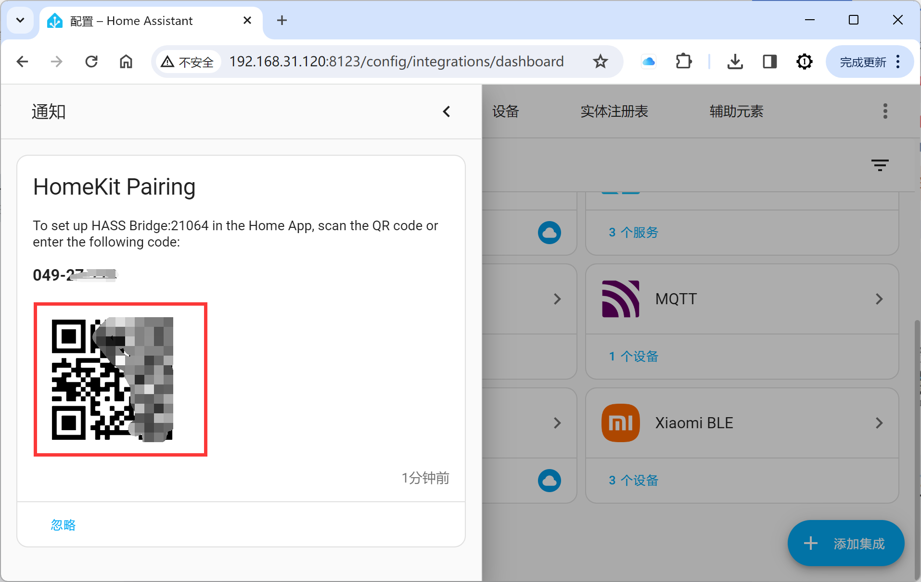921x582 pixels.
Task: Open the browser downloads icon
Action: click(x=735, y=62)
